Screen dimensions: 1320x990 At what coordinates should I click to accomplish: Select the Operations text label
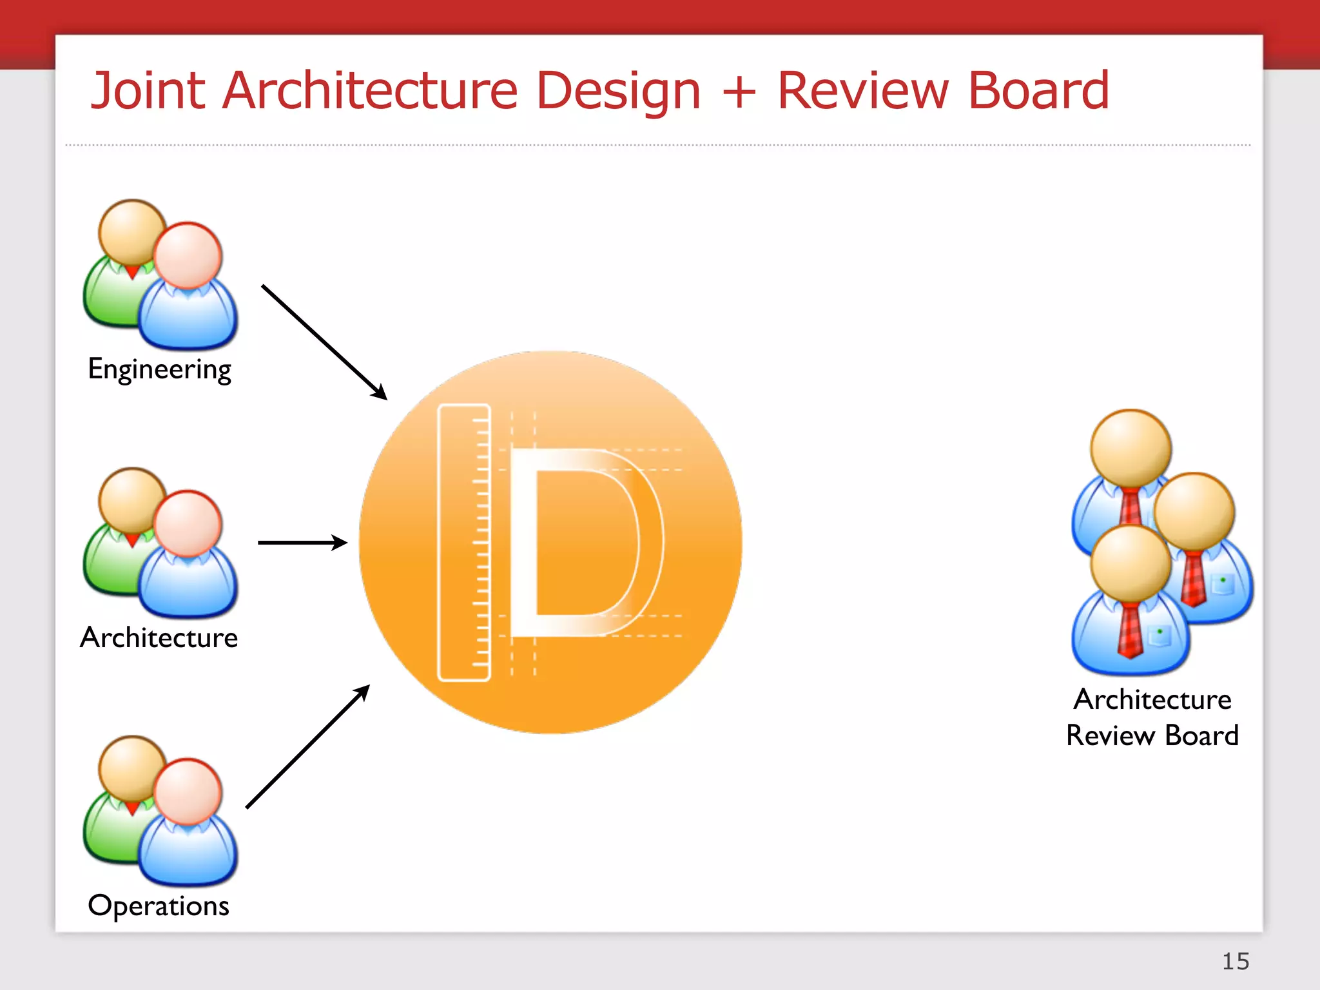pyautogui.click(x=159, y=906)
